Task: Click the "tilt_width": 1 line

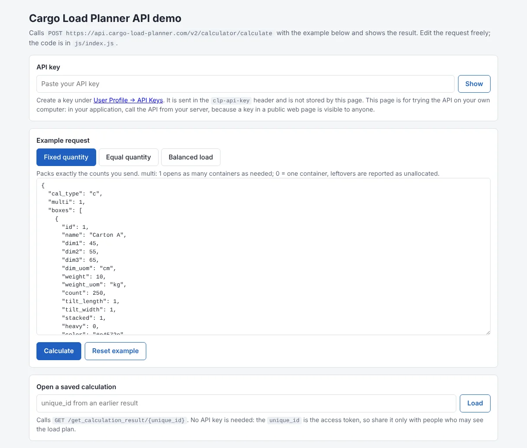Action: 89,310
